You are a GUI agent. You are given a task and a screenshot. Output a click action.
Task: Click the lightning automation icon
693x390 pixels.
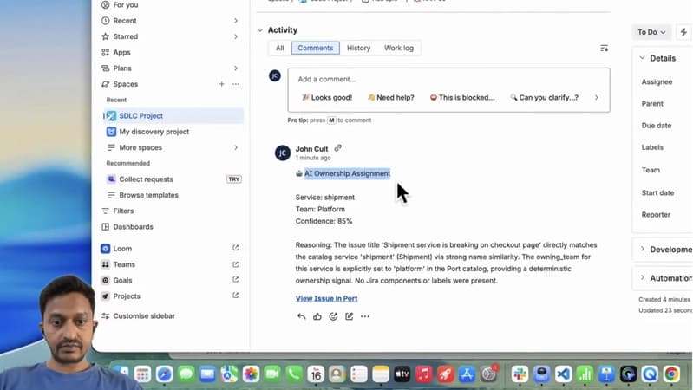tap(683, 32)
